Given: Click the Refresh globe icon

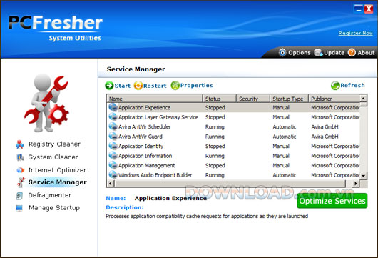Looking at the screenshot, I should pos(335,86).
